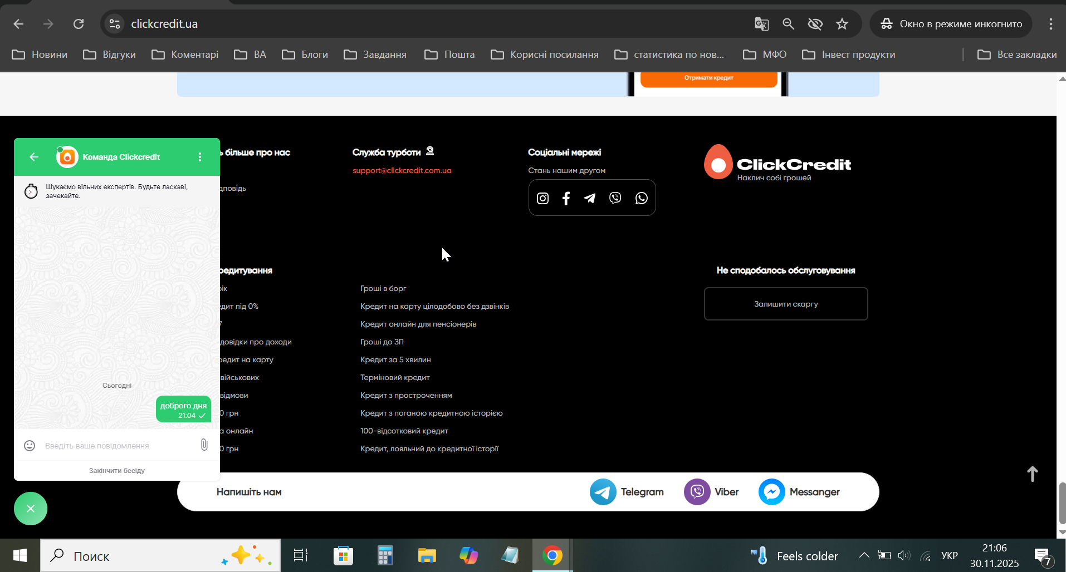Open the 'Все закладки' folder

(1017, 55)
